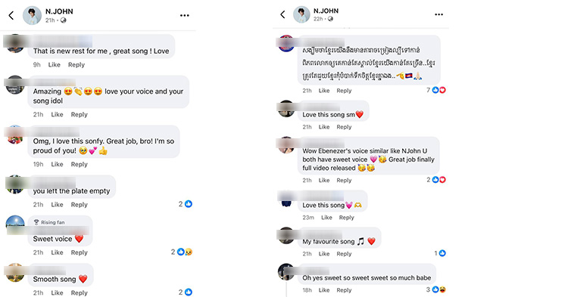568x297 pixels.
Task: Go back using left panel's arrow icon
Action: pyautogui.click(x=11, y=16)
